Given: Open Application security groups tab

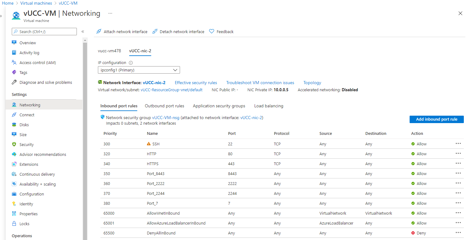Looking at the screenshot, I should (x=219, y=106).
